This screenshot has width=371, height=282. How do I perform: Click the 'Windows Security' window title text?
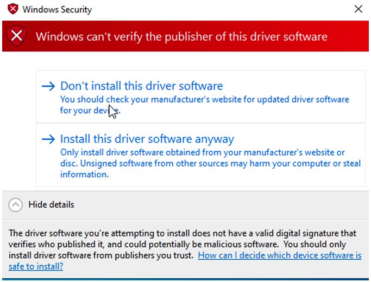click(x=57, y=9)
